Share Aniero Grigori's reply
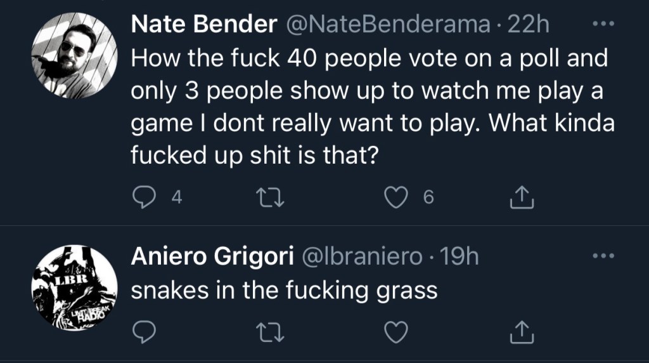 [x=522, y=330]
